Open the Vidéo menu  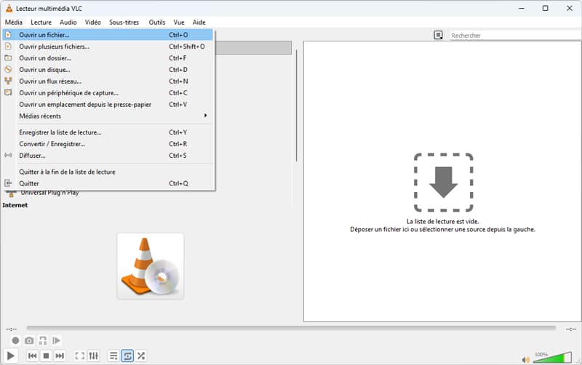point(93,23)
